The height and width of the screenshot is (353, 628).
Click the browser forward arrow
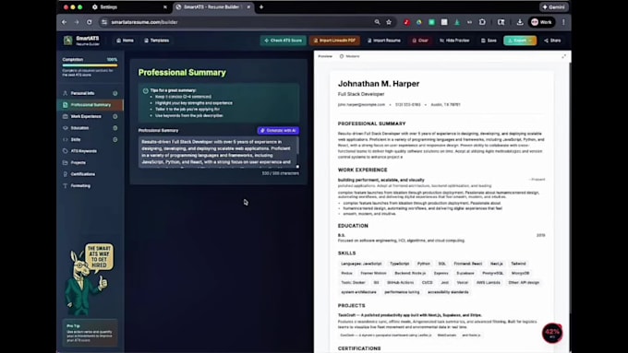[x=77, y=22]
